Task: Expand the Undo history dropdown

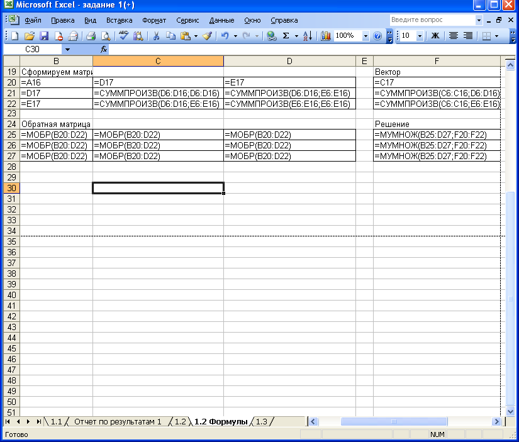Action: click(235, 36)
